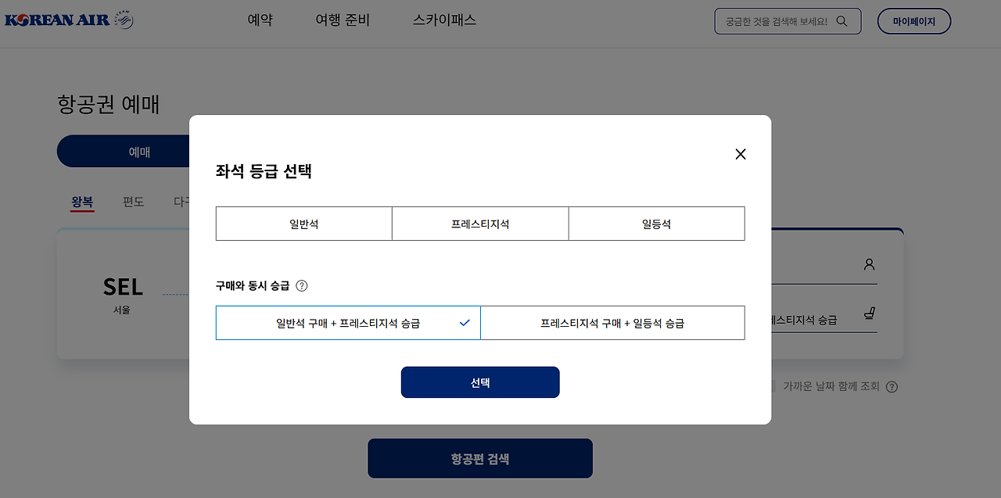Screen dimensions: 1001x498
Task: Click the search magnifier icon
Action: click(842, 21)
